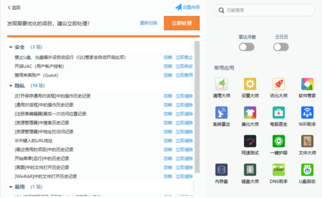This screenshot has height=198, width=322.
Task: Click 忽略 for 开启UAC item
Action: pyautogui.click(x=168, y=67)
